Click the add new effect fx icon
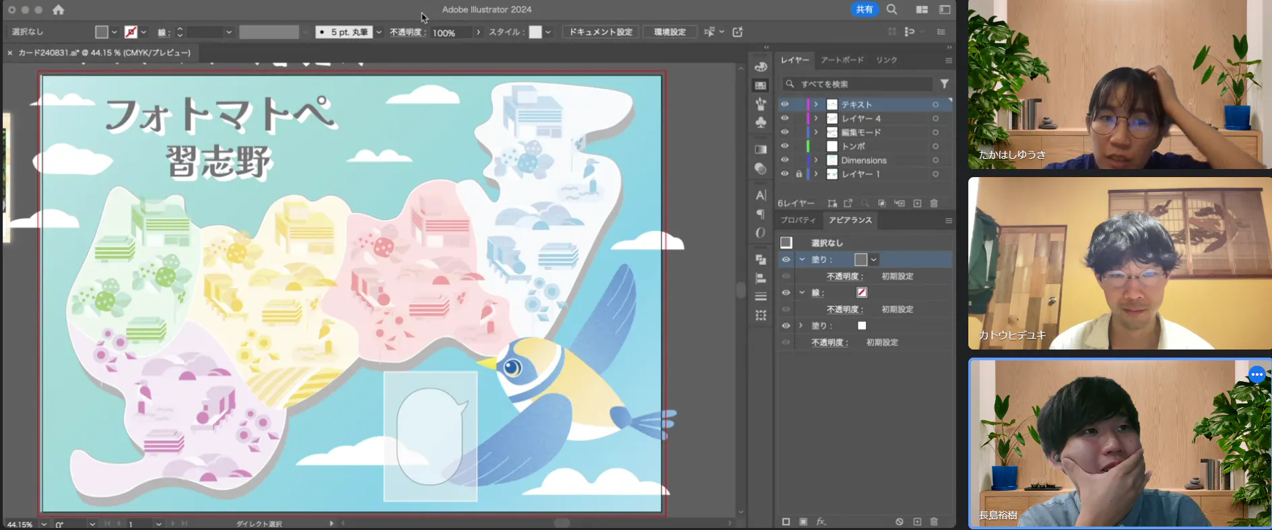The height and width of the screenshot is (530, 1272). 821,521
